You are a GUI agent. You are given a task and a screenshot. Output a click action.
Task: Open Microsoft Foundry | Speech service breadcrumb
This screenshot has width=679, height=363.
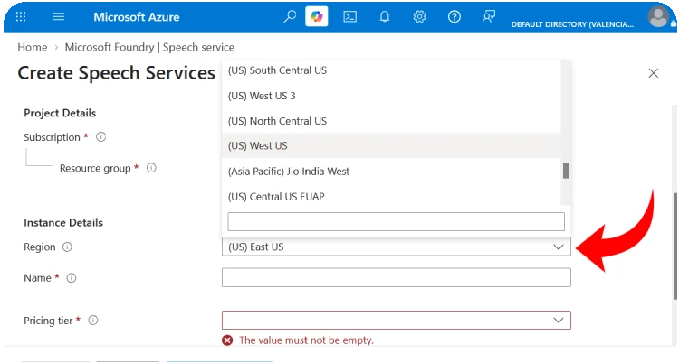tap(149, 47)
